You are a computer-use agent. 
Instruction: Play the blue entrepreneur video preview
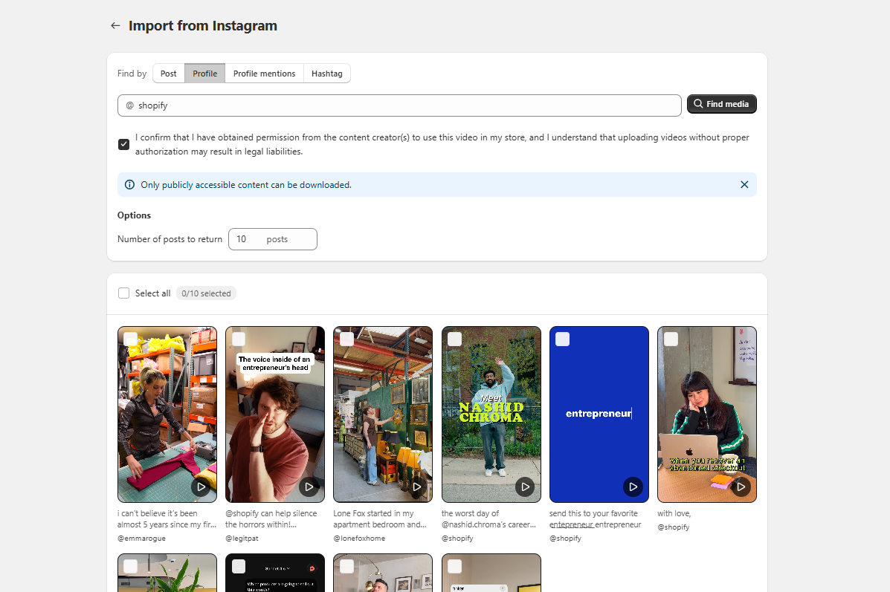[633, 487]
